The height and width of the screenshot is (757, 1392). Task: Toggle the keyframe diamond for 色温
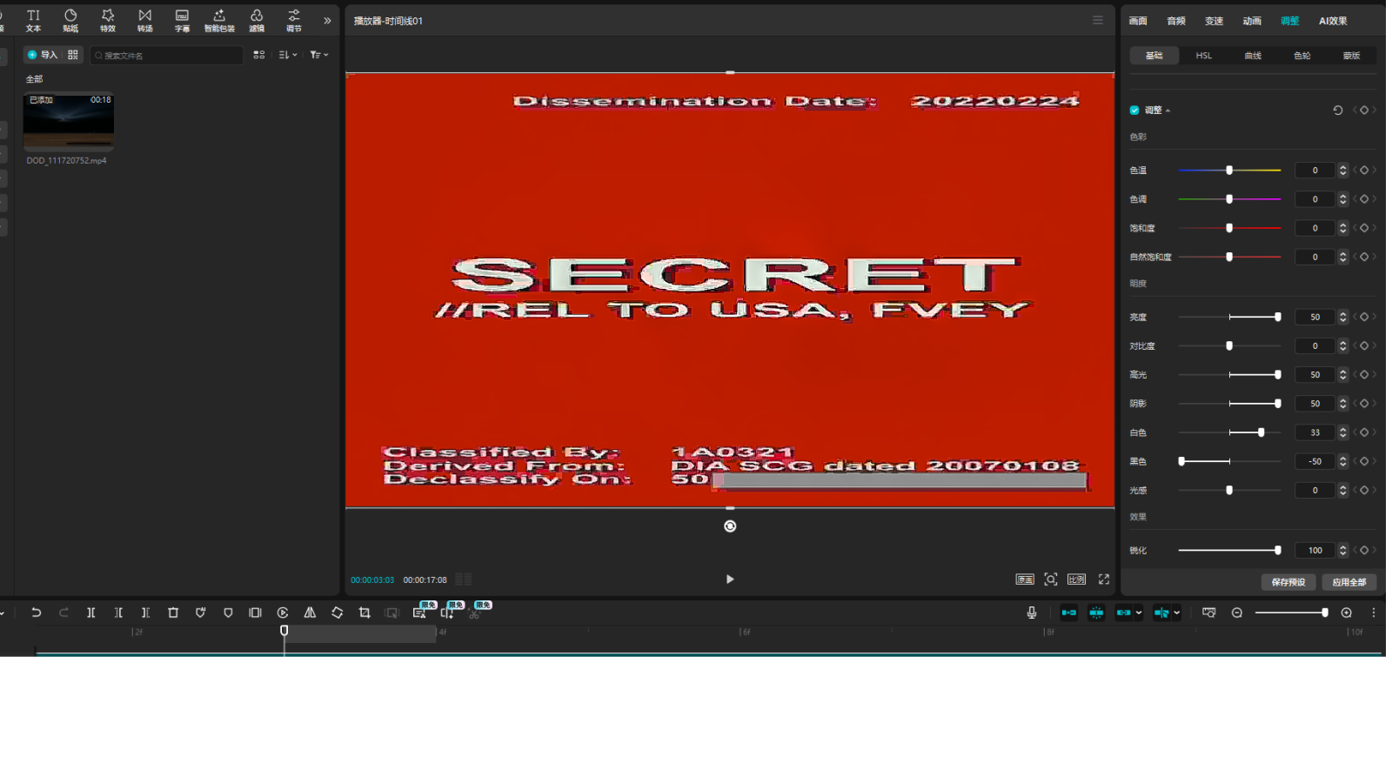[x=1364, y=171]
